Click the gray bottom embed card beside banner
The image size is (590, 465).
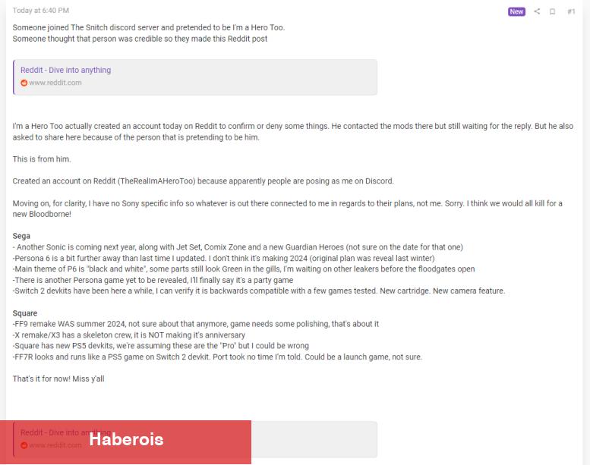pyautogui.click(x=314, y=439)
